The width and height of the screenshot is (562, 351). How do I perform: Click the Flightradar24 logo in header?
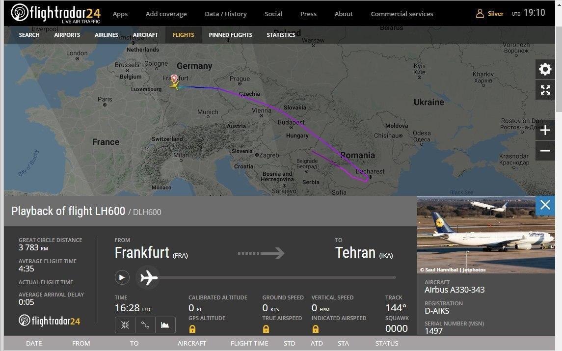[55, 14]
